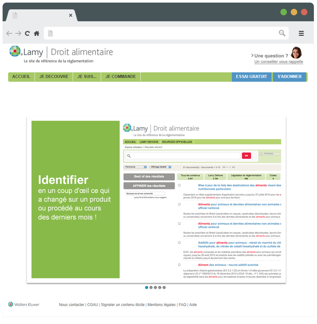317x324 pixels.
Task: Click the ESSAI GRATUIT button
Action: tap(251, 77)
